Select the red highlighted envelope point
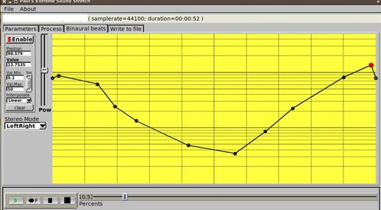The image size is (381, 210). 371,65
